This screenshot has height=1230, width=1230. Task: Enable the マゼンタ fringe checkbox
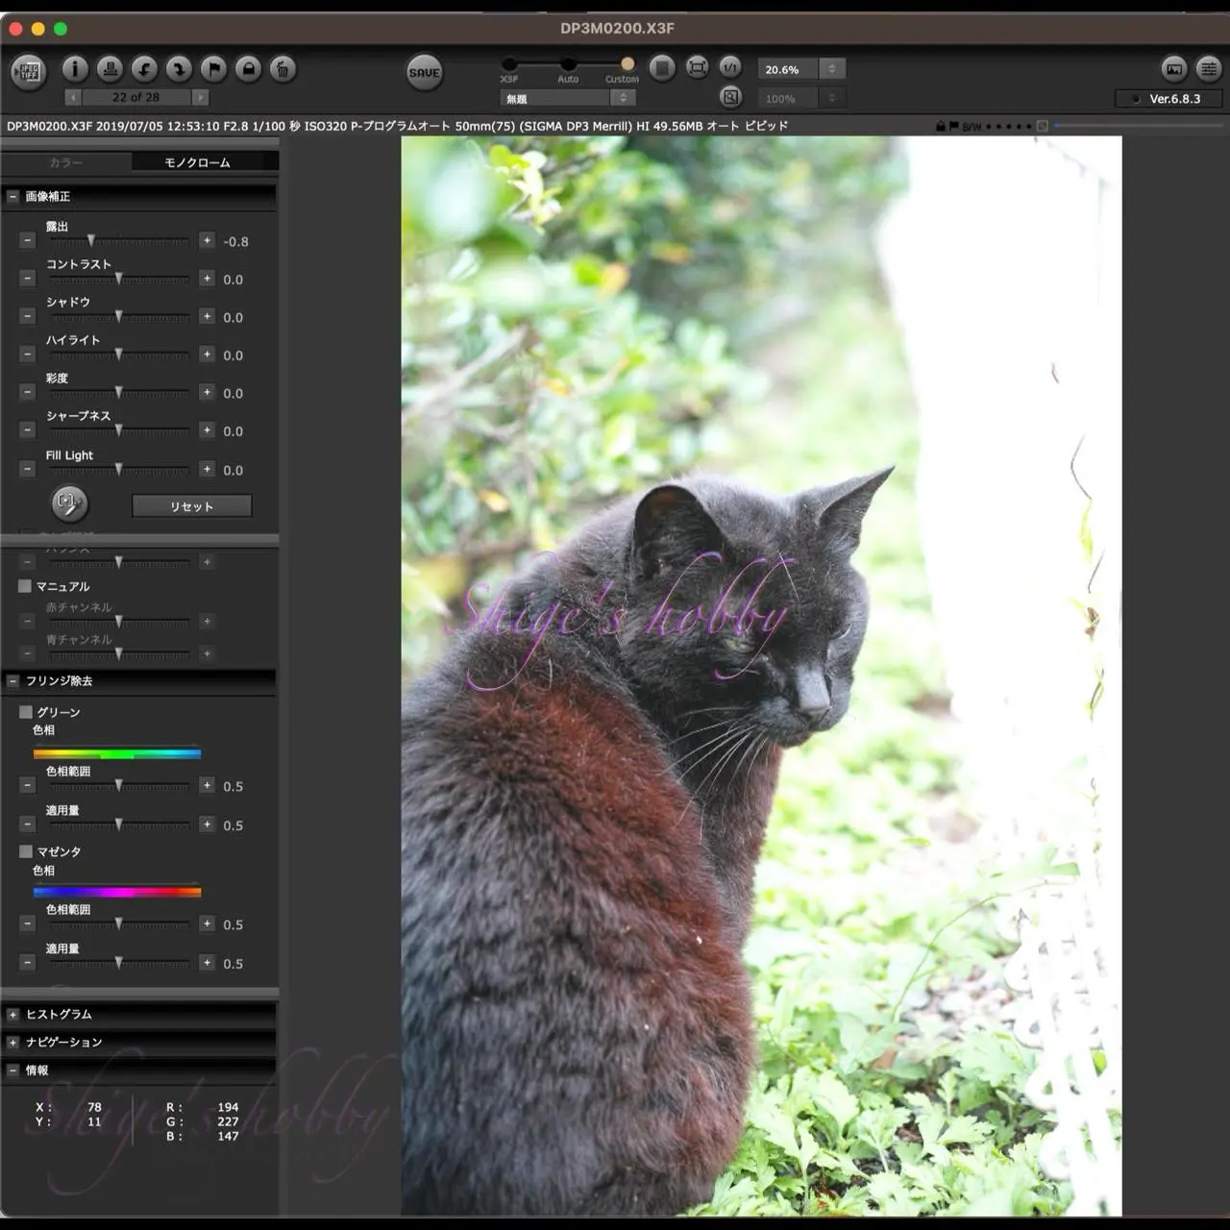pyautogui.click(x=26, y=851)
